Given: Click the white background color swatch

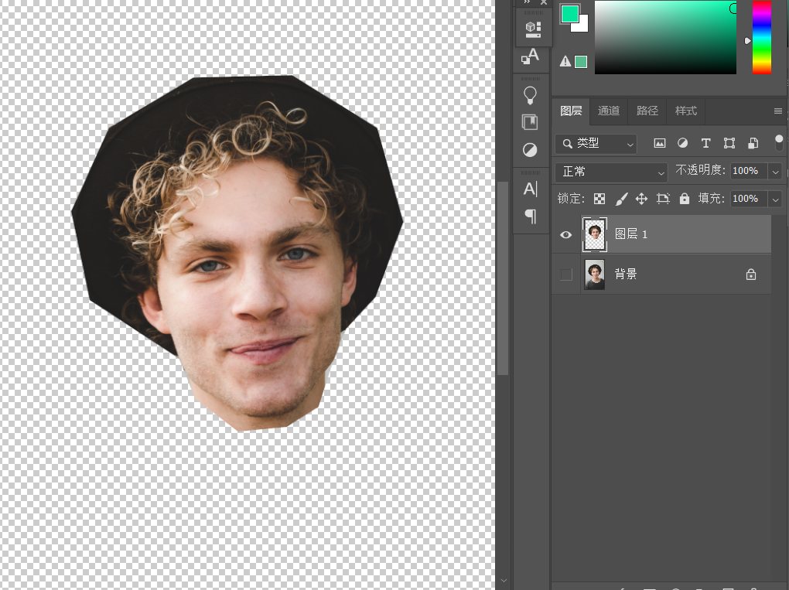Looking at the screenshot, I should (582, 26).
